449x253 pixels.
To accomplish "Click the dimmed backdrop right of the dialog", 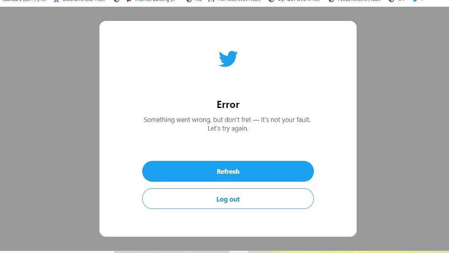I will [403, 129].
